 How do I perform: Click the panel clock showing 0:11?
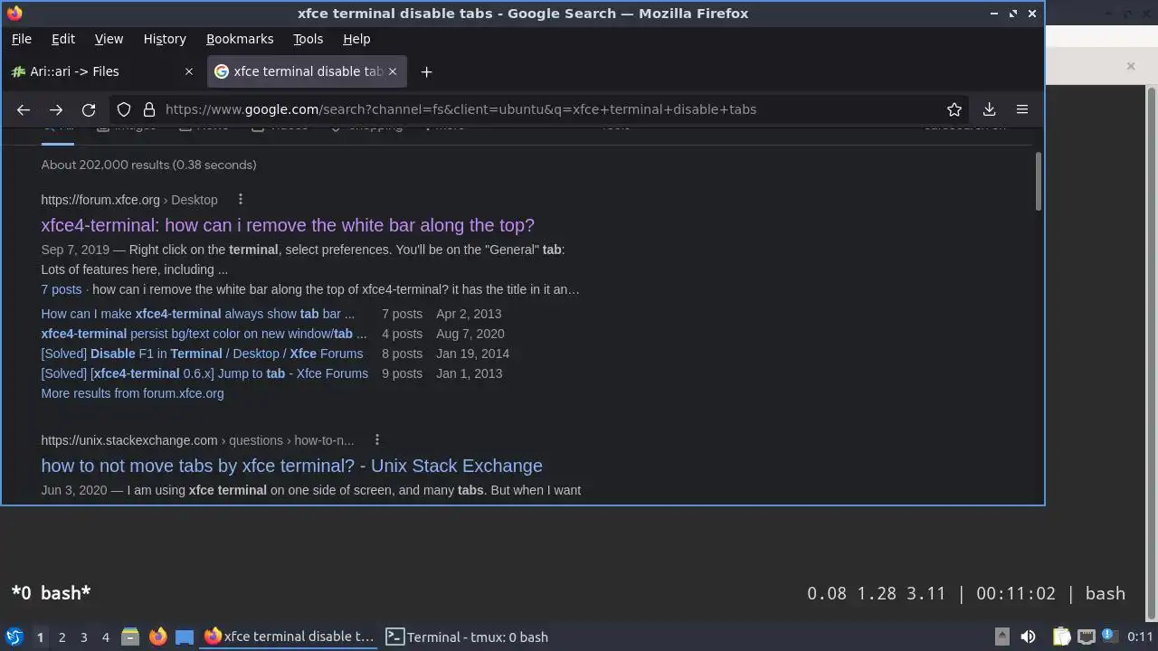pyautogui.click(x=1140, y=637)
